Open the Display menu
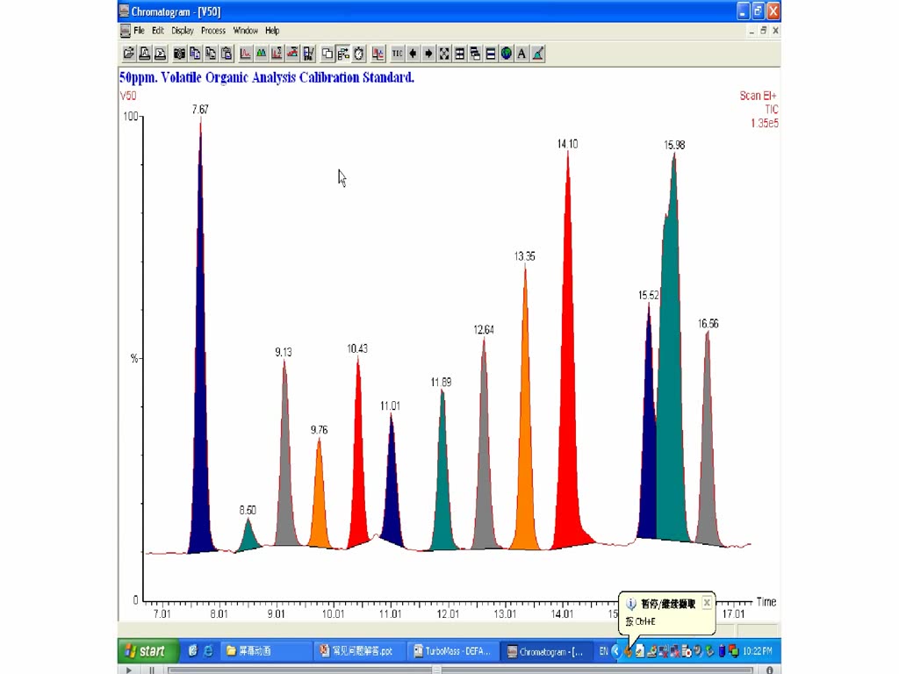The image size is (899, 674). click(182, 30)
